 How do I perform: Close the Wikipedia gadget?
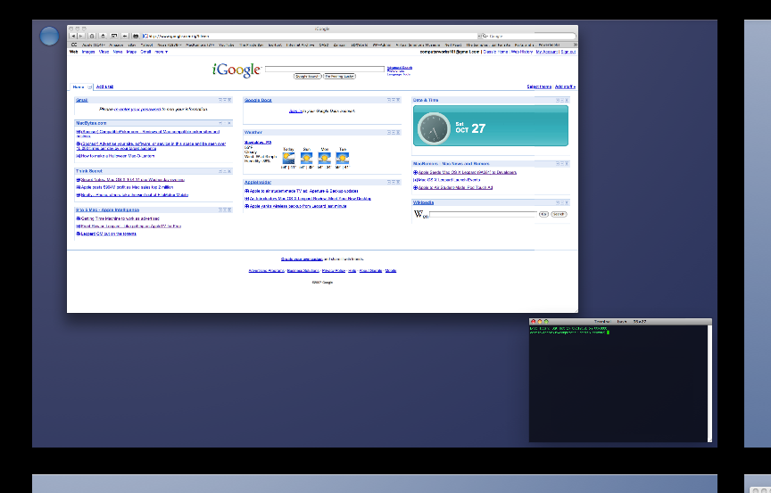point(566,202)
